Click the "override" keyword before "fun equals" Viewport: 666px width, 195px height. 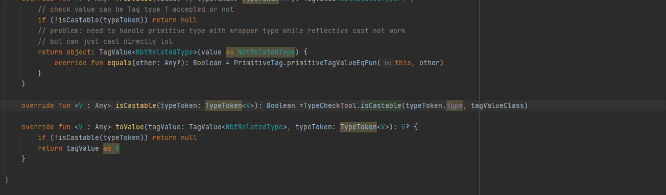click(70, 63)
